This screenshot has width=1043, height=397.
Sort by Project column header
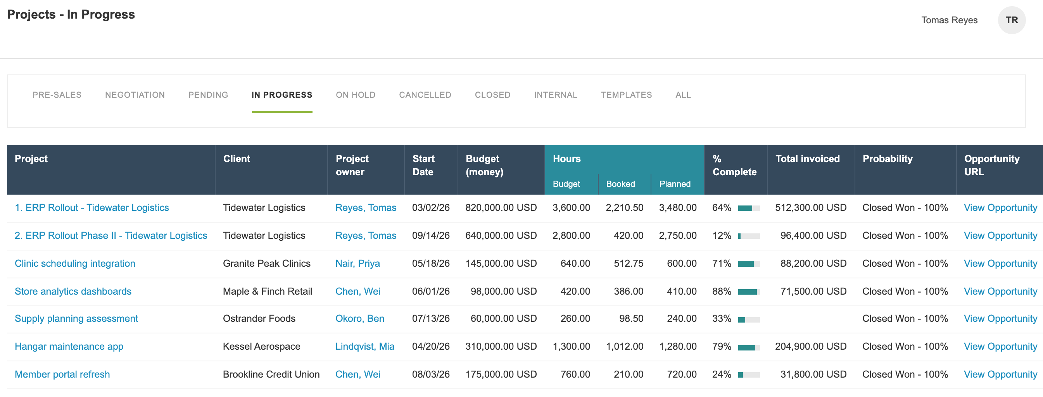coord(31,159)
